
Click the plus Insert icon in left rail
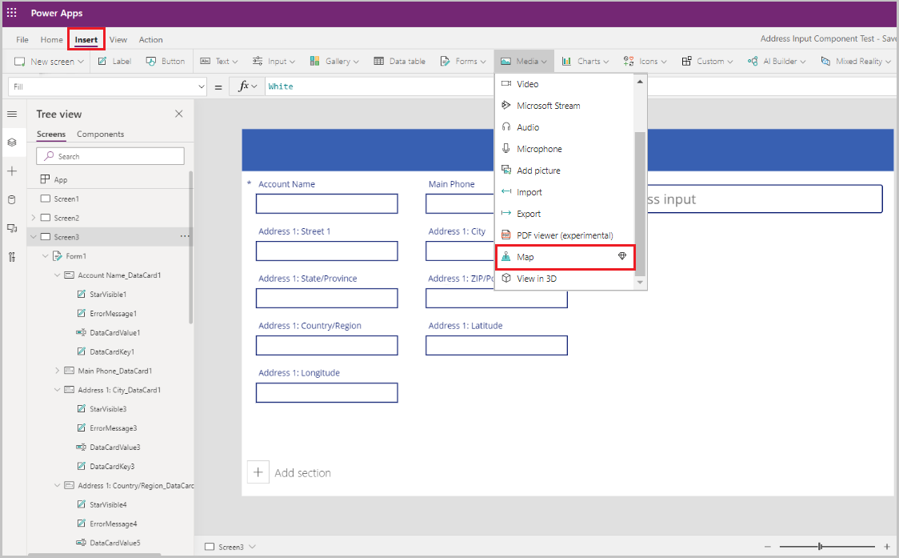tap(12, 171)
